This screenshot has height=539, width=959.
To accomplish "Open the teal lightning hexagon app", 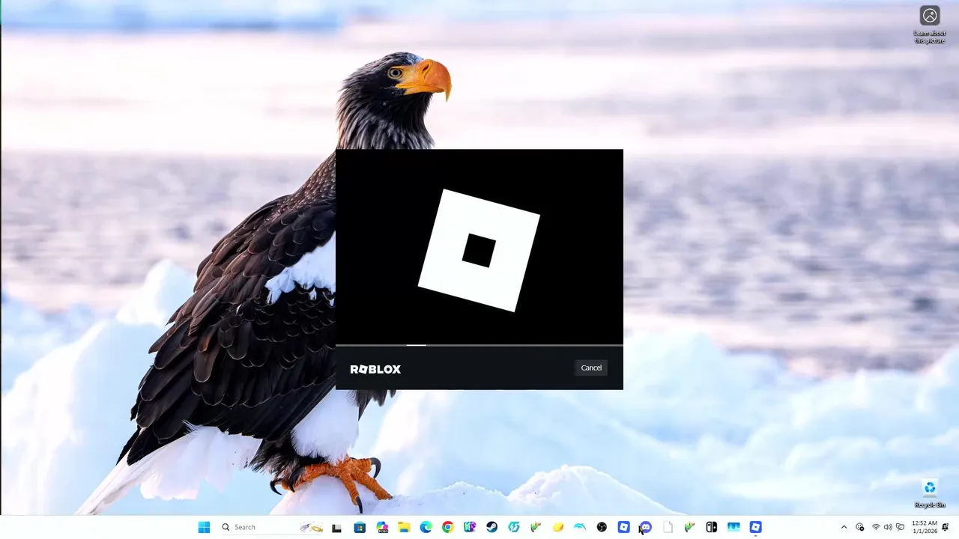I will coord(514,527).
